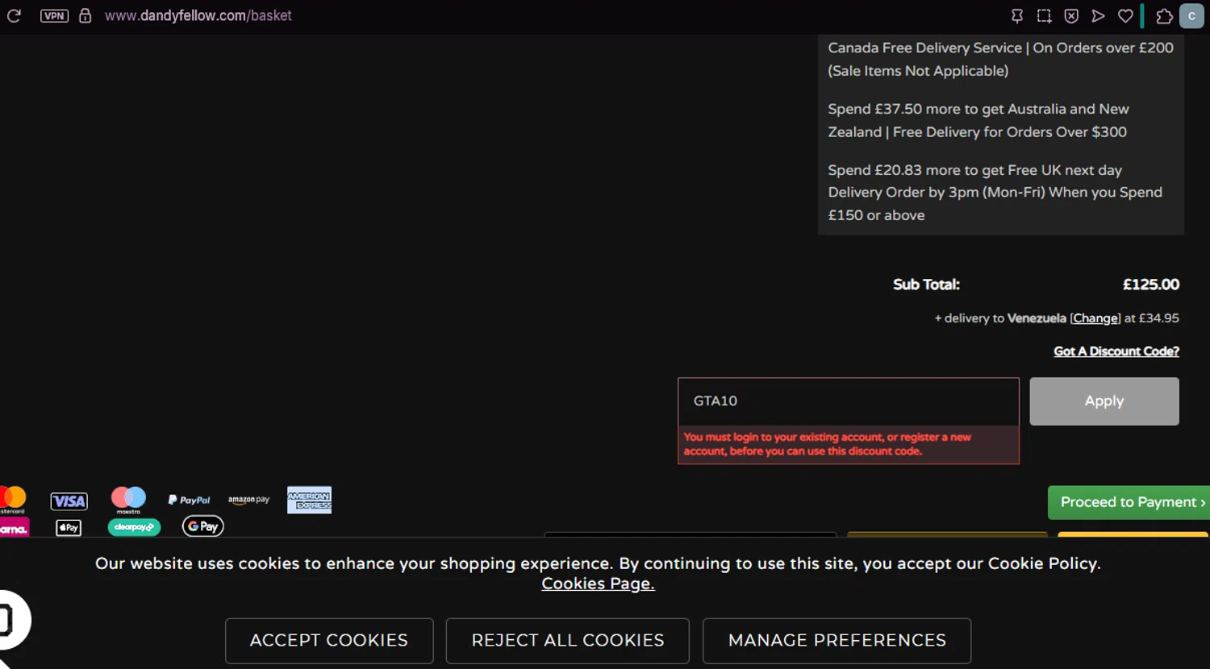Click the PayPal payment logo
The image size is (1210, 669).
click(189, 500)
